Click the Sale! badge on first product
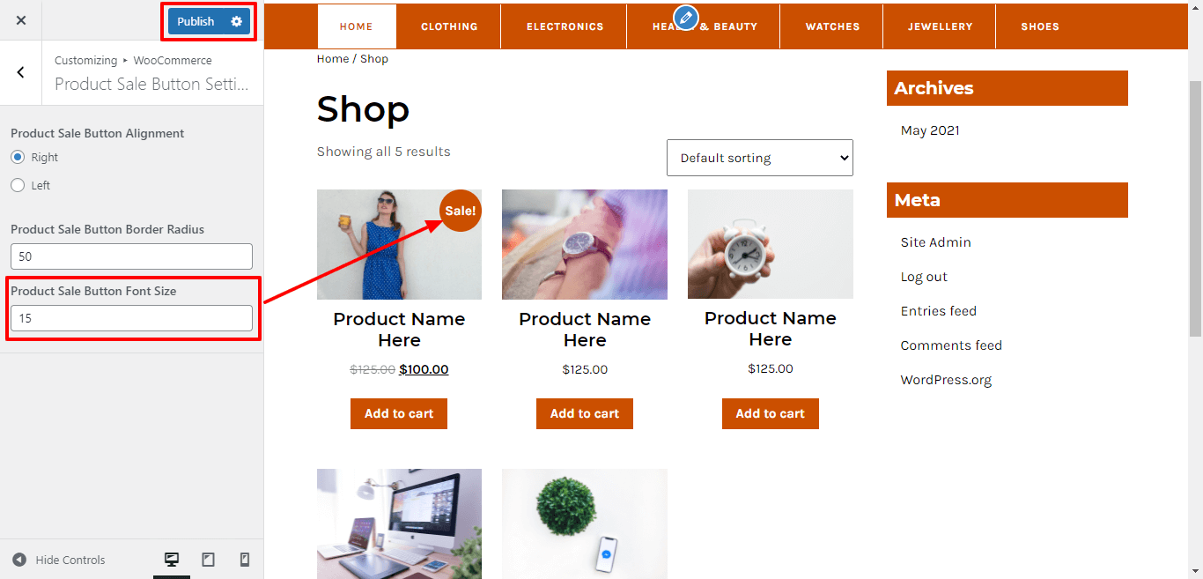This screenshot has width=1203, height=579. tap(461, 211)
